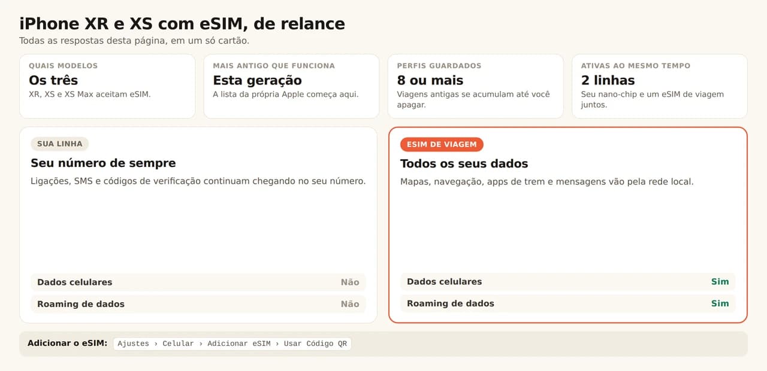
Task: Click the heading "iPhone XR e XS com eSIM, de relance"
Action: point(182,24)
